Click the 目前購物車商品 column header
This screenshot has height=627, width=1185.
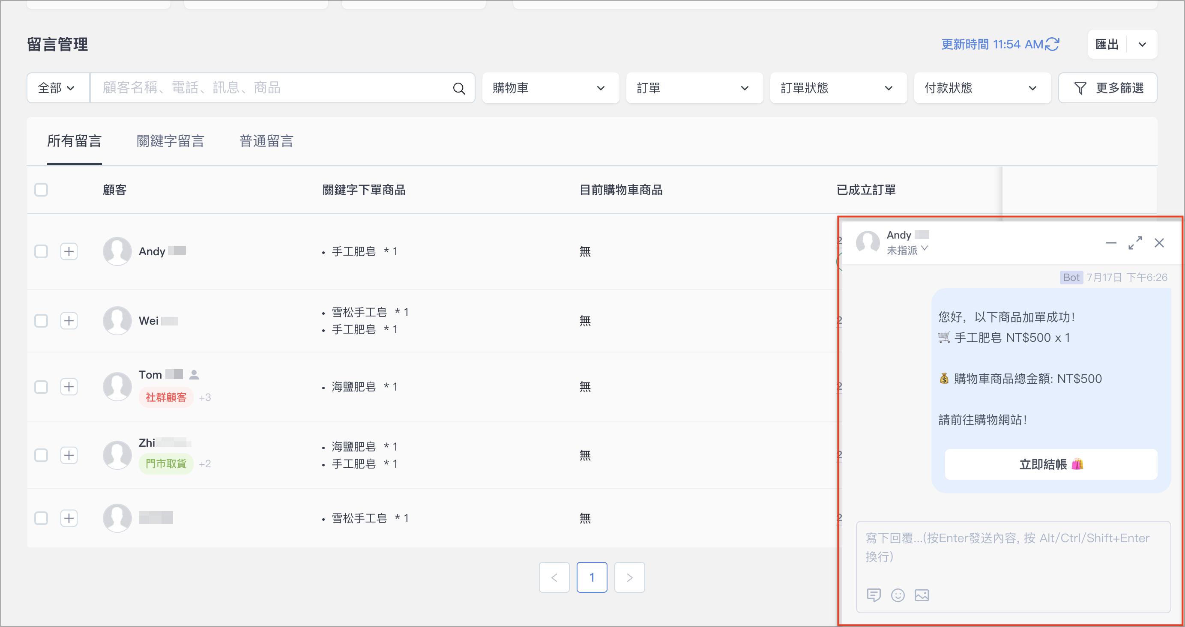coord(621,190)
